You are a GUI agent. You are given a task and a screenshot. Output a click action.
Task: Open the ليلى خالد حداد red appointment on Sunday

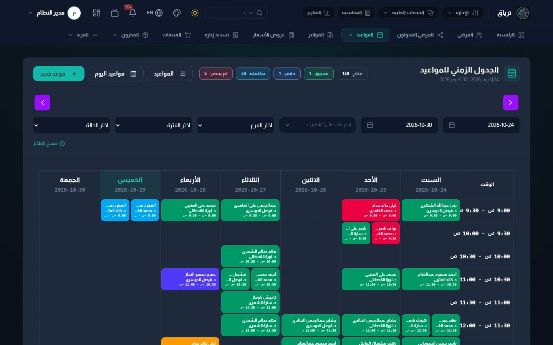click(x=371, y=210)
